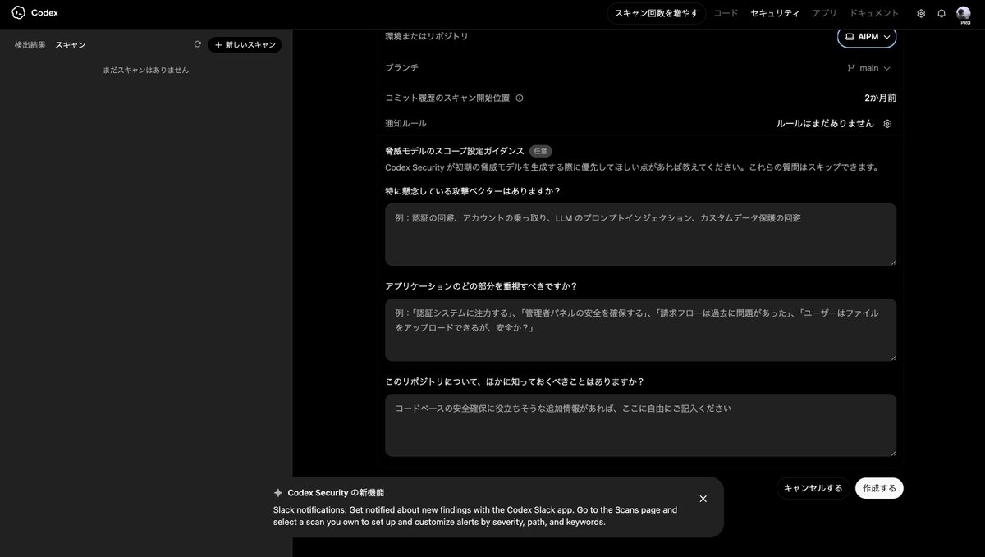Focus the additional repository info text area
This screenshot has height=557, width=985.
(x=640, y=425)
